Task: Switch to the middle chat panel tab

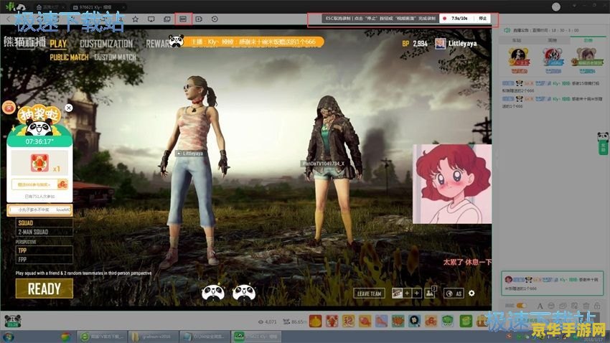Action: pyautogui.click(x=553, y=40)
